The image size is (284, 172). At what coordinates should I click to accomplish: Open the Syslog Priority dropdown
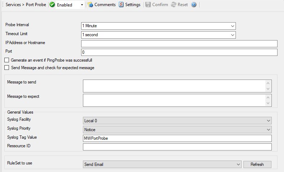[x=268, y=129]
